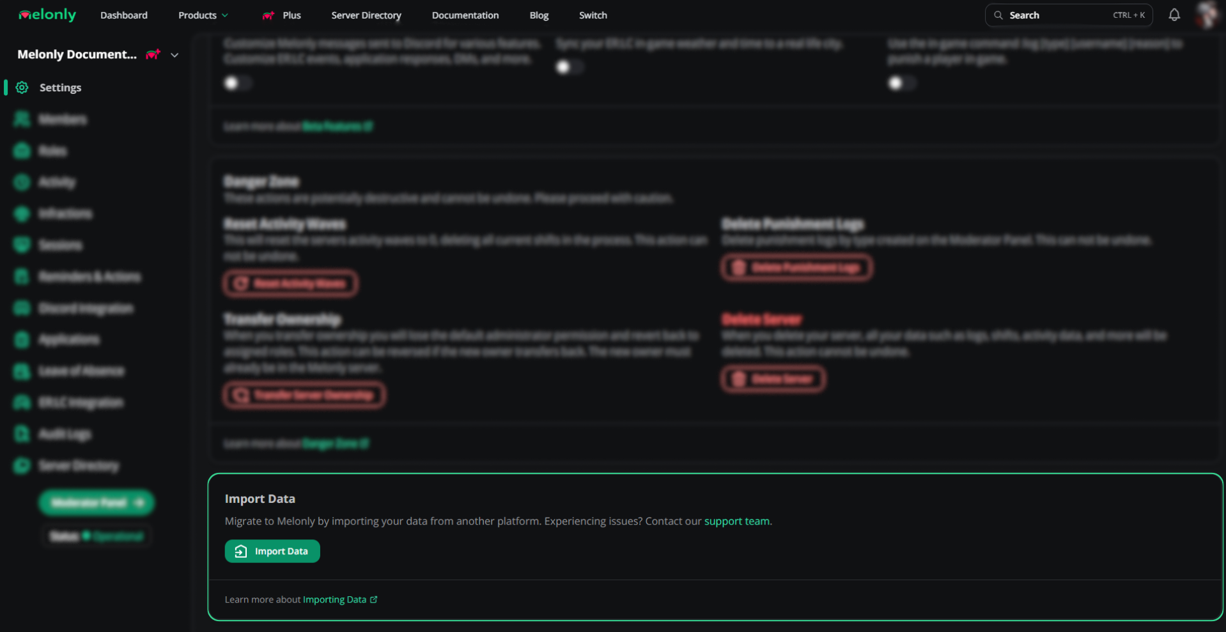Go to the Blog
1226x632 pixels.
[539, 15]
